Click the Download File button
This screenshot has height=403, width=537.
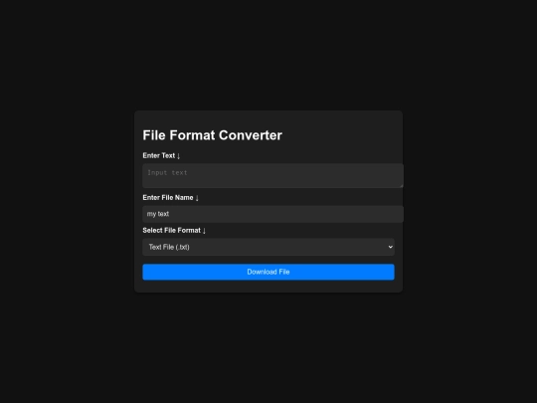pos(268,272)
